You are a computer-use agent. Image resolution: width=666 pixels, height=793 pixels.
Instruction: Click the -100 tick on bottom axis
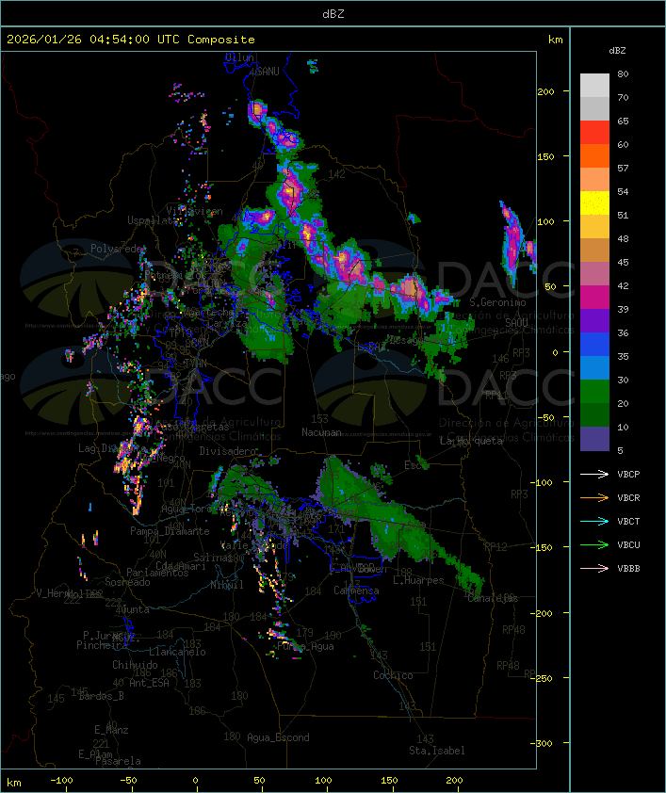(62, 781)
